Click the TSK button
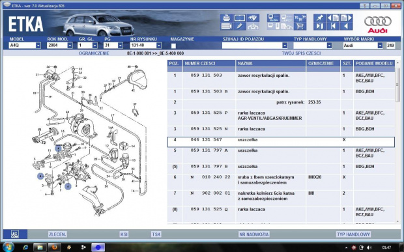 pos(156,234)
